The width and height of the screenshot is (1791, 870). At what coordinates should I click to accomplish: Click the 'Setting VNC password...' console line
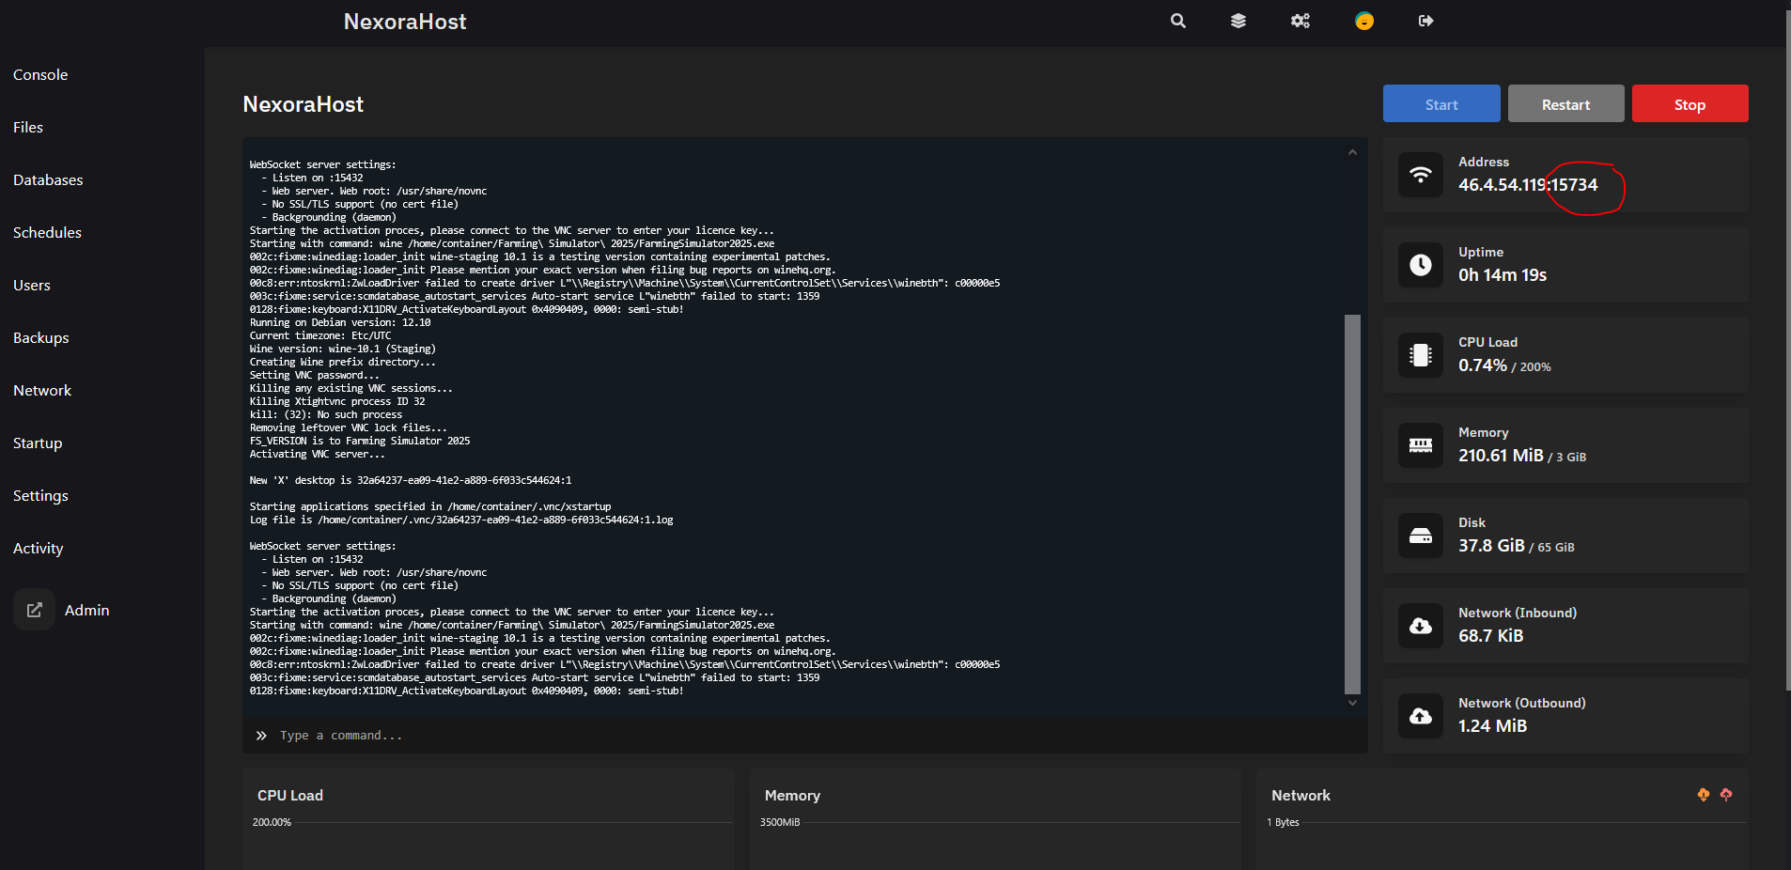pos(314,375)
